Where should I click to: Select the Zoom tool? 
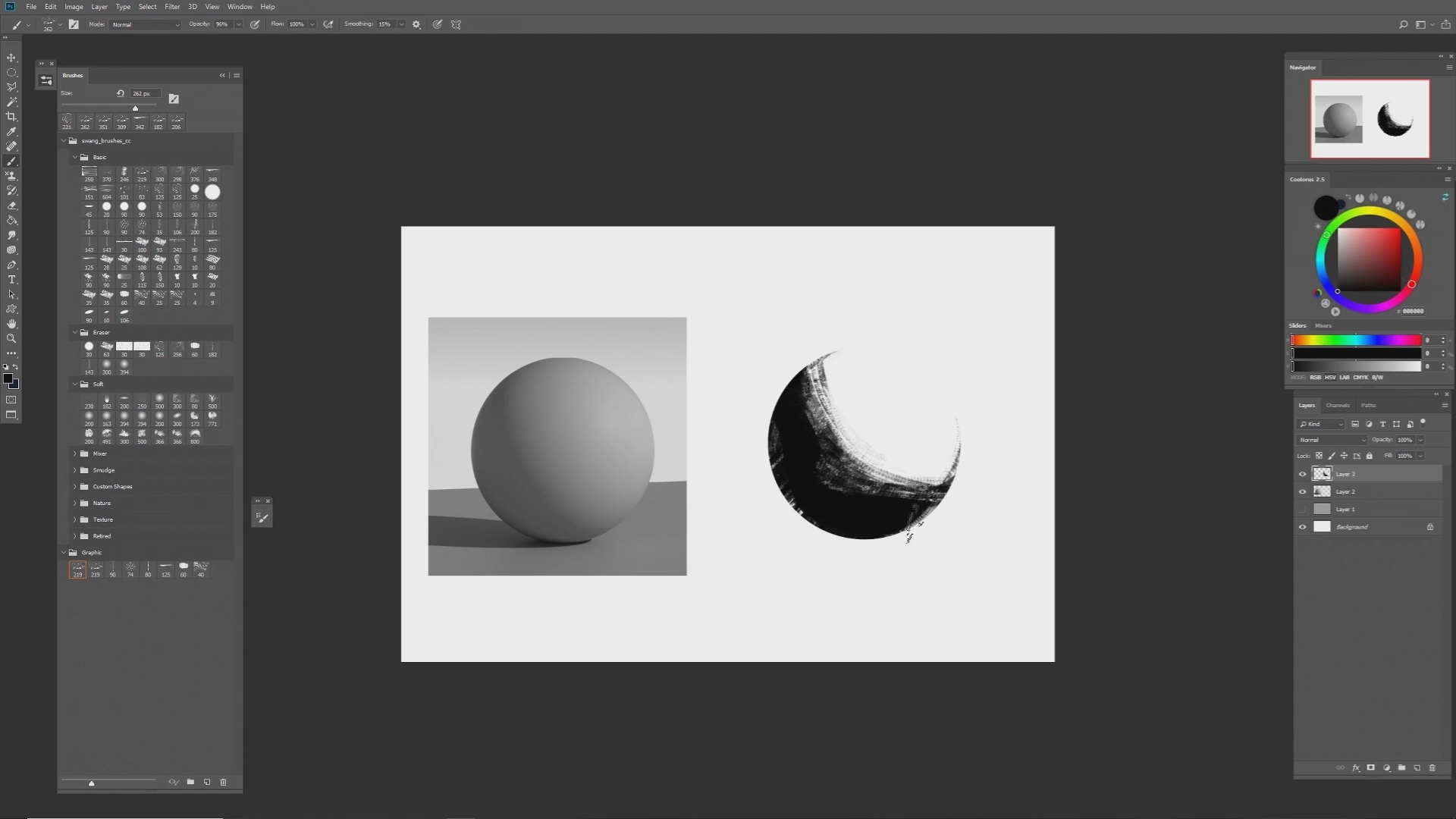click(11, 339)
